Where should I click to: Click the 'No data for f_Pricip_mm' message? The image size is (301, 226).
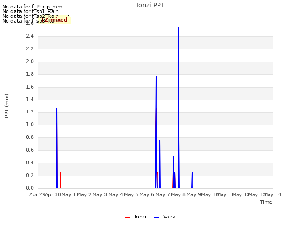pyautogui.click(x=32, y=7)
